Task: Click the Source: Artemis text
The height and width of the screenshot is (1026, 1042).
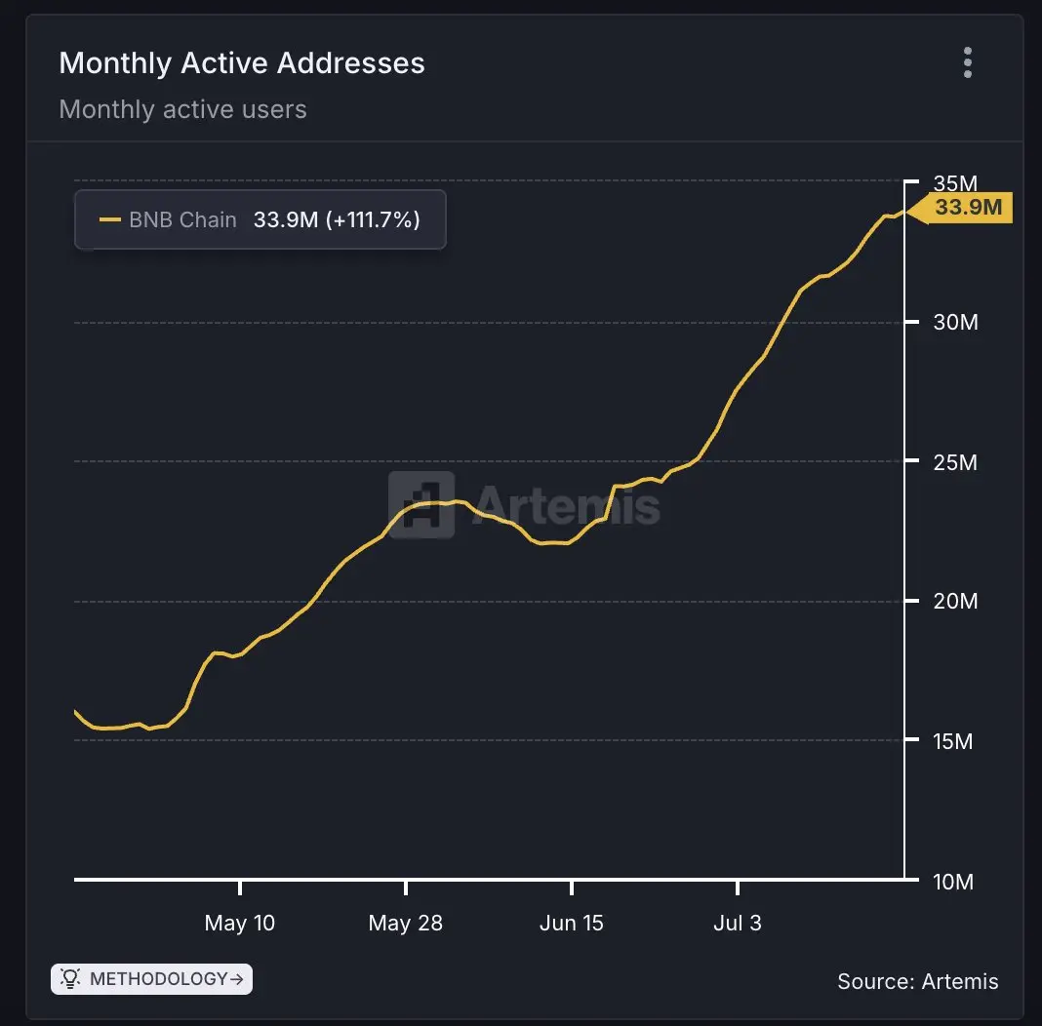Action: point(918,981)
